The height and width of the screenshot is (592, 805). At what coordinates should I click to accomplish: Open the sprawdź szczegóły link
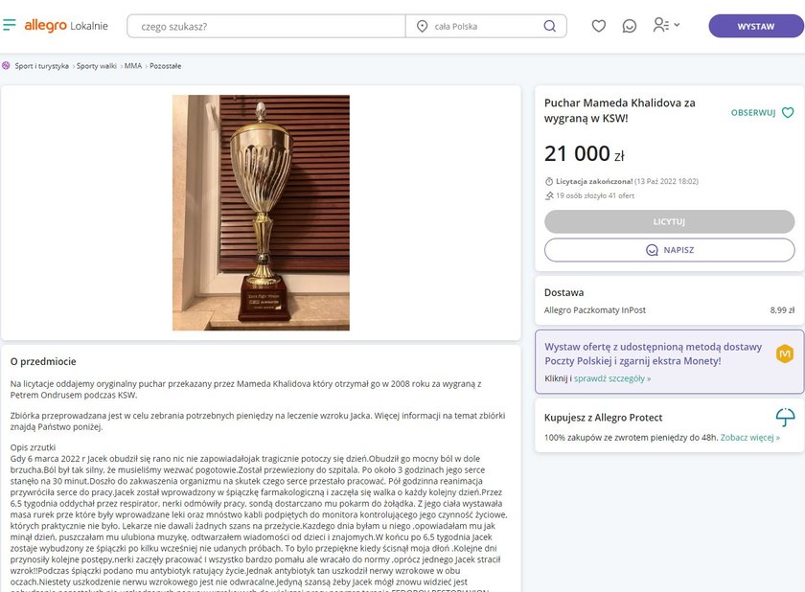click(x=612, y=378)
